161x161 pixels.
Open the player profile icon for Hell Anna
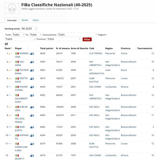coord(32,62)
